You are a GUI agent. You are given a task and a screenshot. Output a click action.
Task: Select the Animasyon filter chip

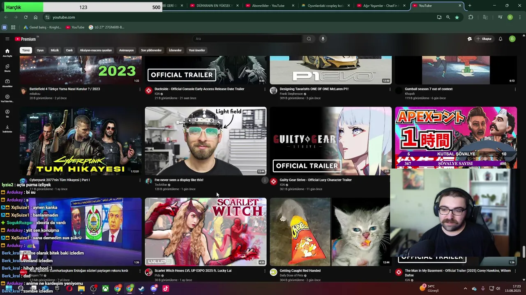[x=126, y=50]
